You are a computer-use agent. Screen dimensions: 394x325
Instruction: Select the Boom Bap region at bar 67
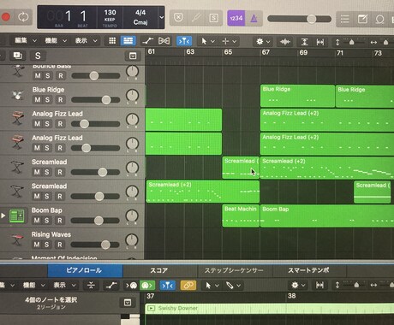(x=327, y=216)
